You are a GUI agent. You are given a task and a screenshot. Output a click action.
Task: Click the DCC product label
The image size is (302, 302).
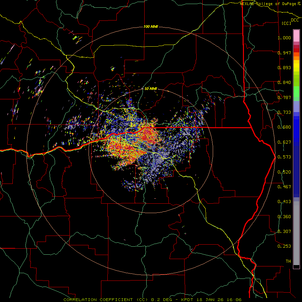tap(295, 20)
